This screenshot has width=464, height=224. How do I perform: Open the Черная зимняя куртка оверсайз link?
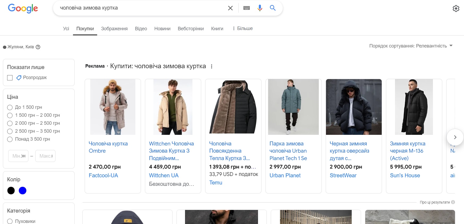tap(349, 151)
